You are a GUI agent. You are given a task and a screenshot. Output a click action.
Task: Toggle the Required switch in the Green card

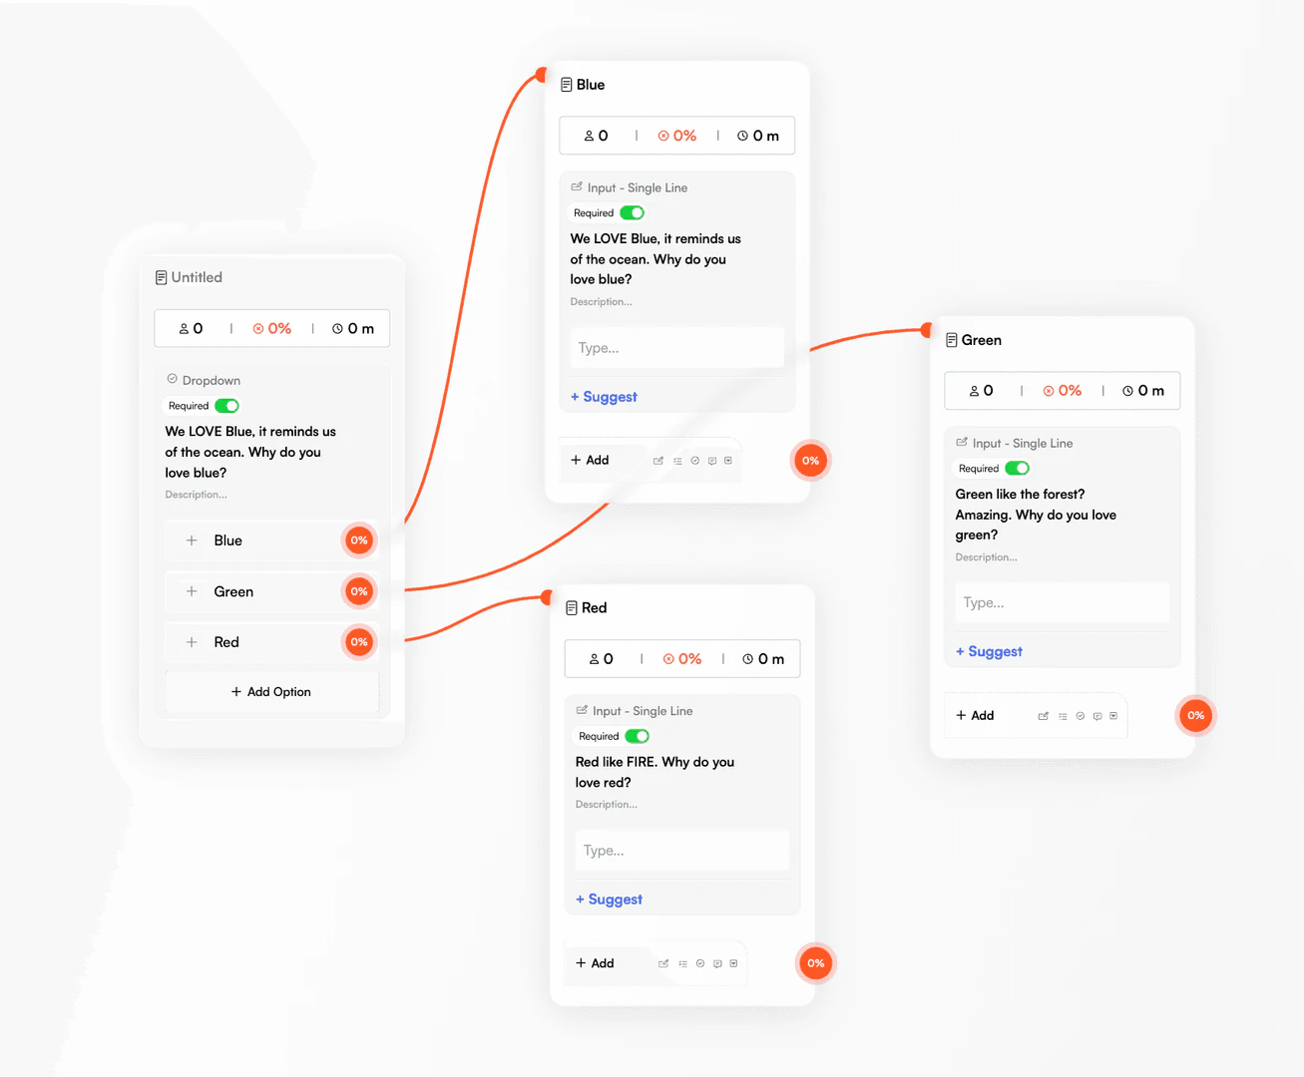1018,468
